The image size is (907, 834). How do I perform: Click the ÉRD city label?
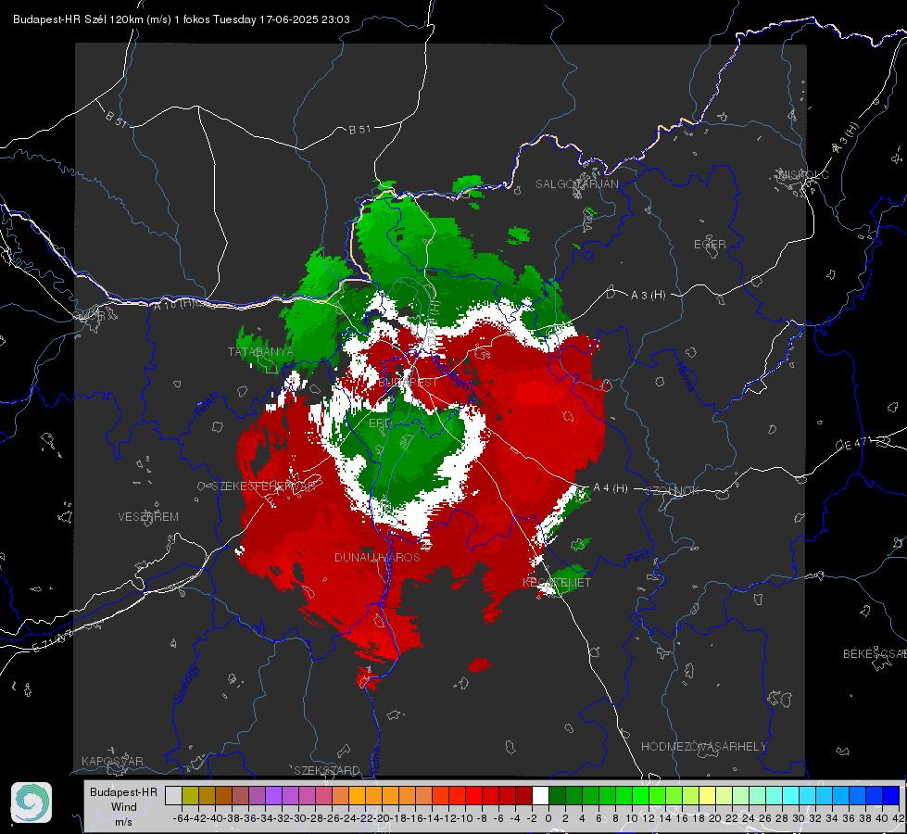coord(380,423)
